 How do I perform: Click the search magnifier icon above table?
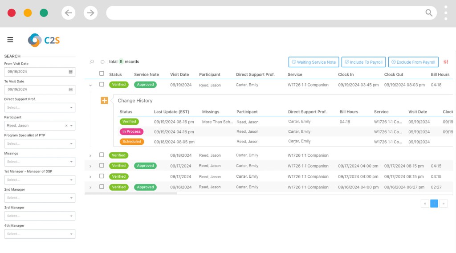92,62
